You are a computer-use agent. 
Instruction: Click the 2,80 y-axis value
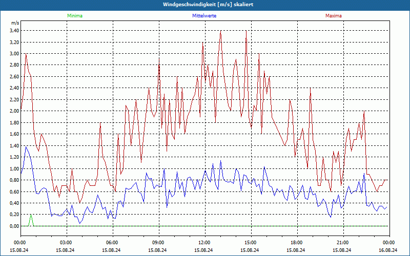pos(15,65)
